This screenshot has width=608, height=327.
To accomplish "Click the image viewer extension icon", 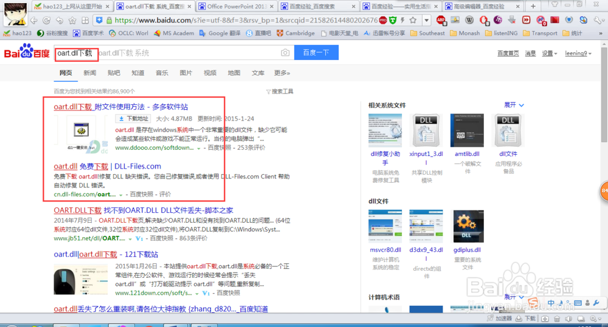I will (455, 20).
